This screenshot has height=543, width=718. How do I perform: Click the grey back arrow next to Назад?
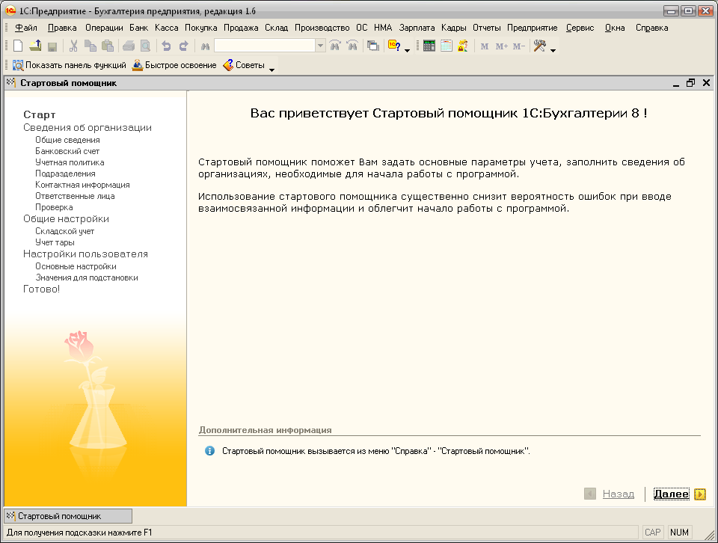click(x=590, y=494)
